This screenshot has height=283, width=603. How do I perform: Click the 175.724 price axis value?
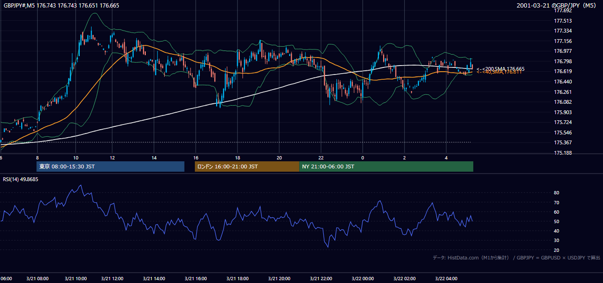pyautogui.click(x=562, y=122)
